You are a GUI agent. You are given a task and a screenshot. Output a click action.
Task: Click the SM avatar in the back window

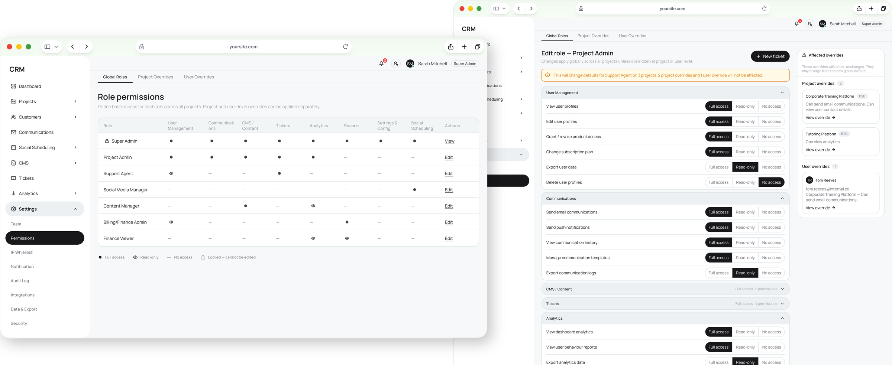822,24
